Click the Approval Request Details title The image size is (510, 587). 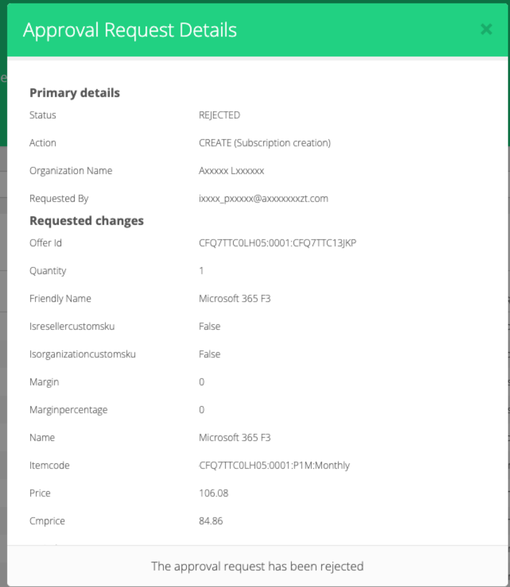(x=130, y=30)
